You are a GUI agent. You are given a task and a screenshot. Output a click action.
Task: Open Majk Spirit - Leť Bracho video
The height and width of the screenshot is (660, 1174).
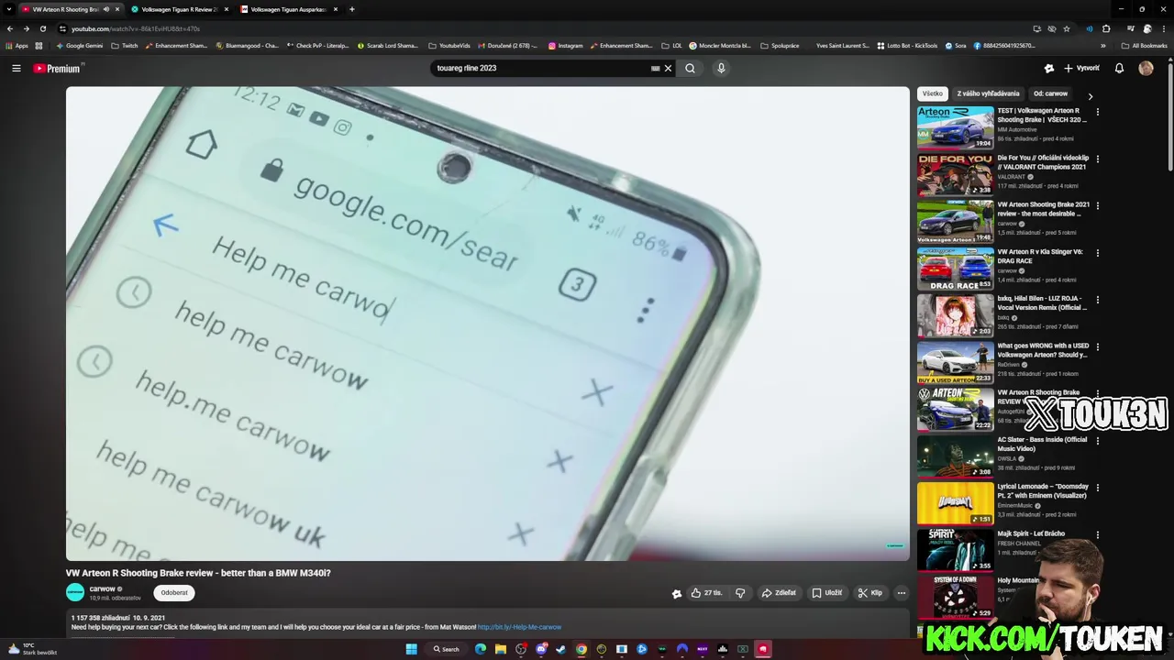click(x=1031, y=533)
